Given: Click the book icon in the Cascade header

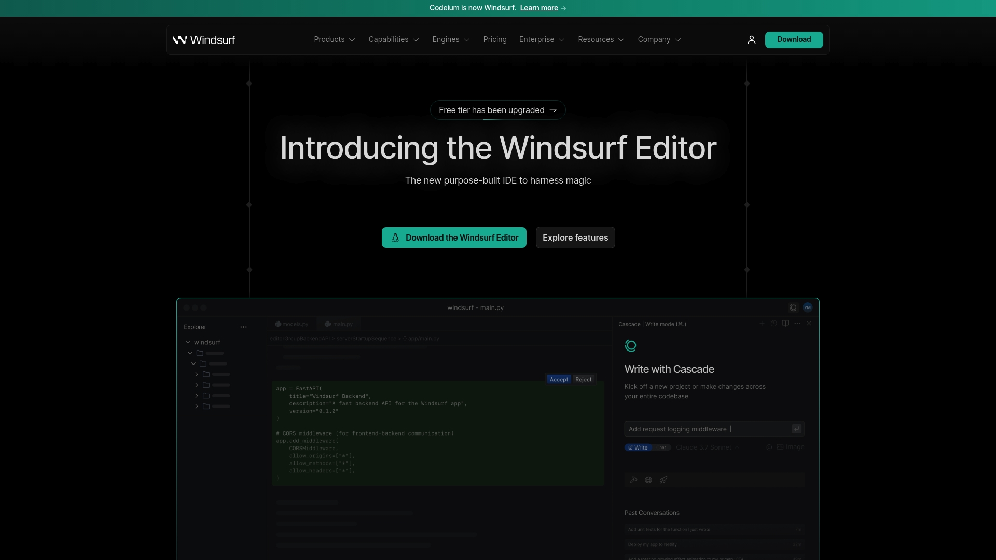Looking at the screenshot, I should [785, 324].
